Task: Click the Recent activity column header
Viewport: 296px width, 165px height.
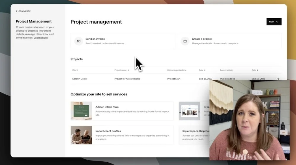Action: (226, 70)
